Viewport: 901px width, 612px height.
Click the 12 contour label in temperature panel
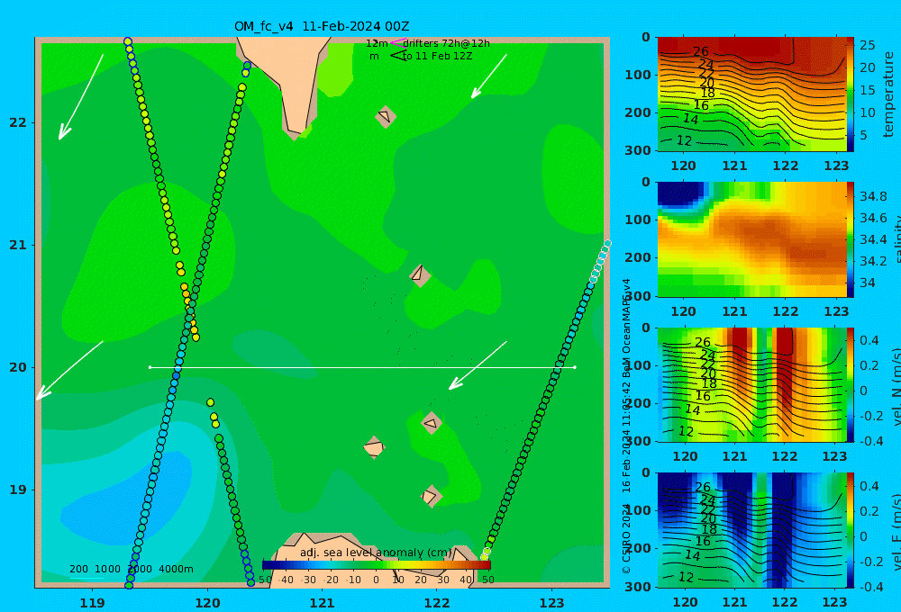pyautogui.click(x=685, y=140)
